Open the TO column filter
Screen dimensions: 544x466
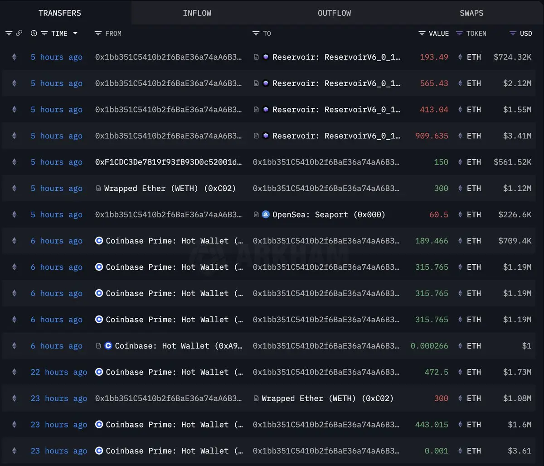(256, 34)
